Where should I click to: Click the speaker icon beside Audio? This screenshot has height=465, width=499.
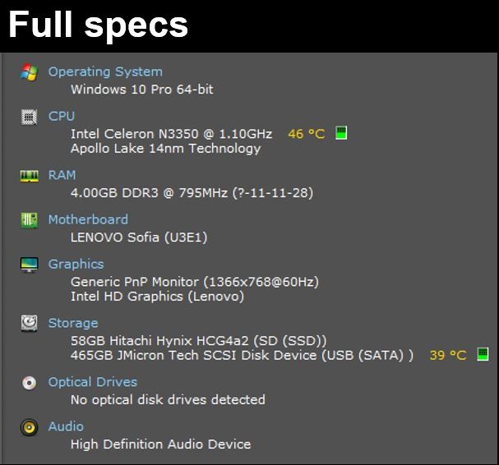coord(29,427)
